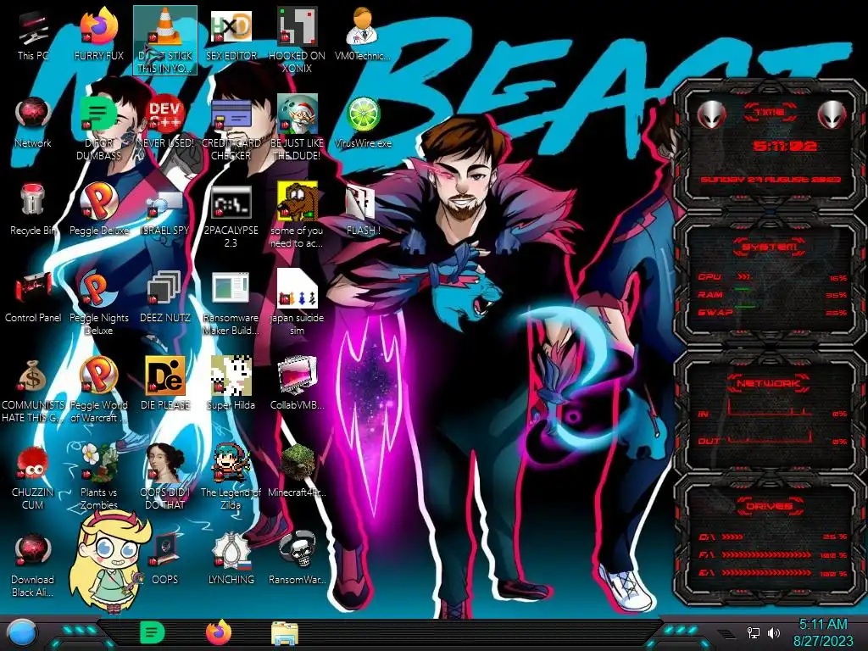This screenshot has height=651, width=868.
Task: Open the Start orb on the taskbar
Action: pos(21,633)
